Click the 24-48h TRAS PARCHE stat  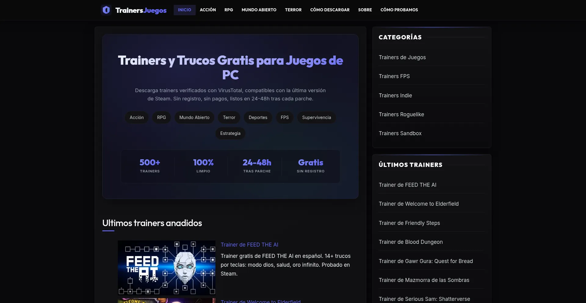click(x=257, y=166)
